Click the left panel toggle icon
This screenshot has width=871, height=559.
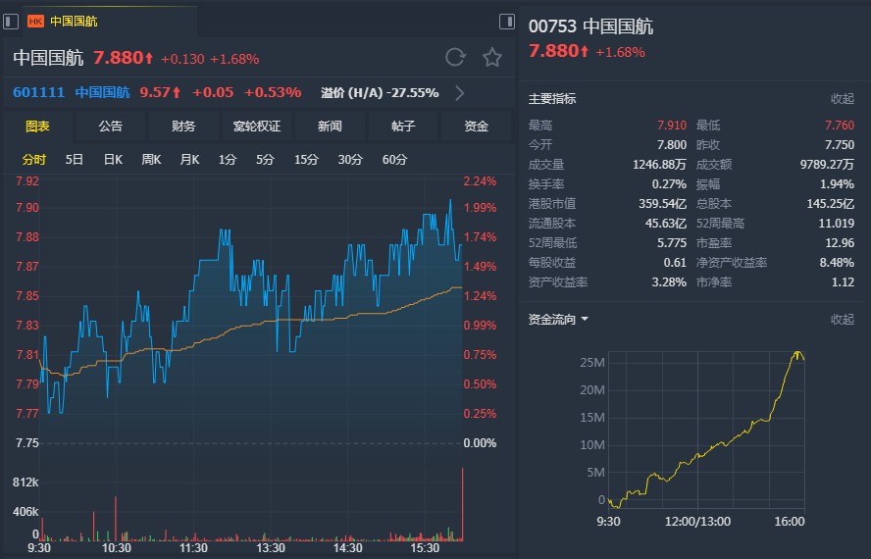click(x=11, y=21)
